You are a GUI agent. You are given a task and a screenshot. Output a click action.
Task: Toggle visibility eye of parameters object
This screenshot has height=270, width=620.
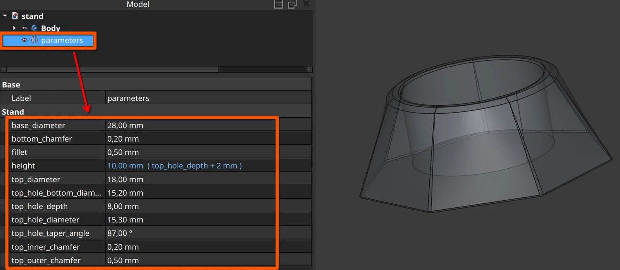click(x=24, y=40)
